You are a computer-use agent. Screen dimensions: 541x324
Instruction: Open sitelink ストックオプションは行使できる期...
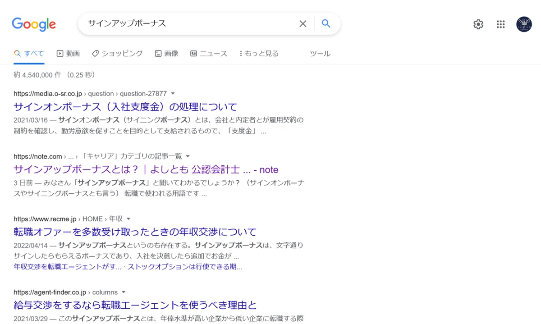click(x=185, y=267)
